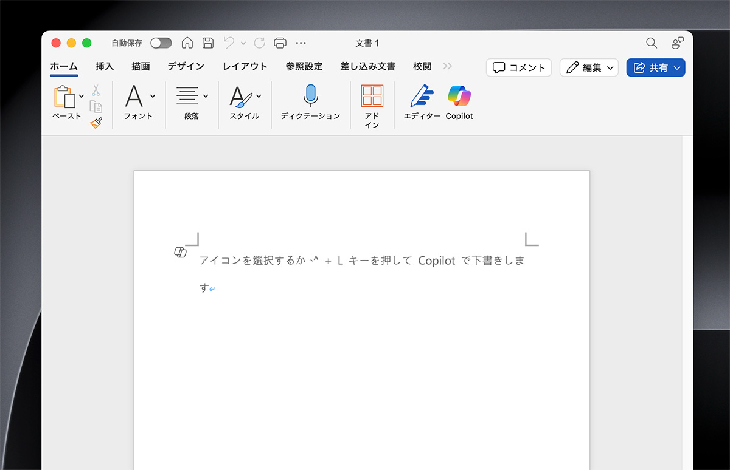Open the more options ellipsis in title bar

[301, 43]
